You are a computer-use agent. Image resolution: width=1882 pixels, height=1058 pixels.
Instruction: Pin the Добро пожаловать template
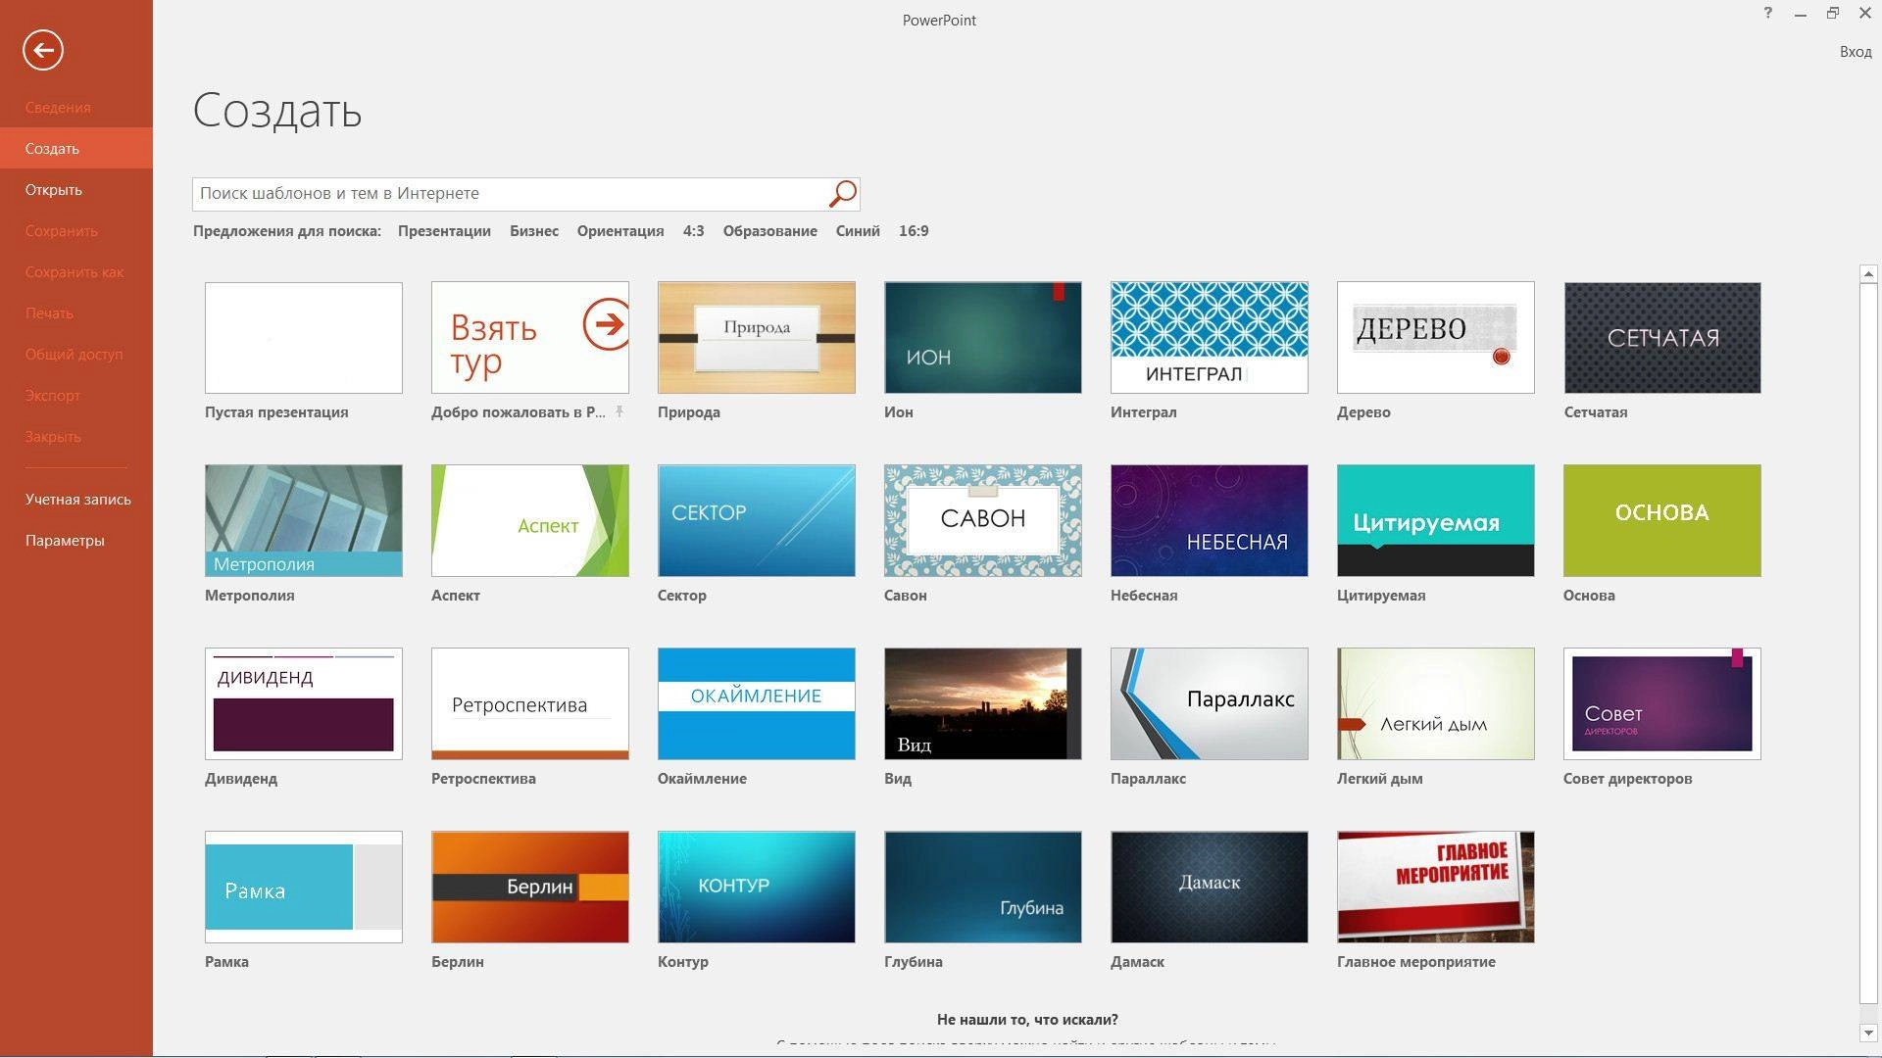[619, 411]
